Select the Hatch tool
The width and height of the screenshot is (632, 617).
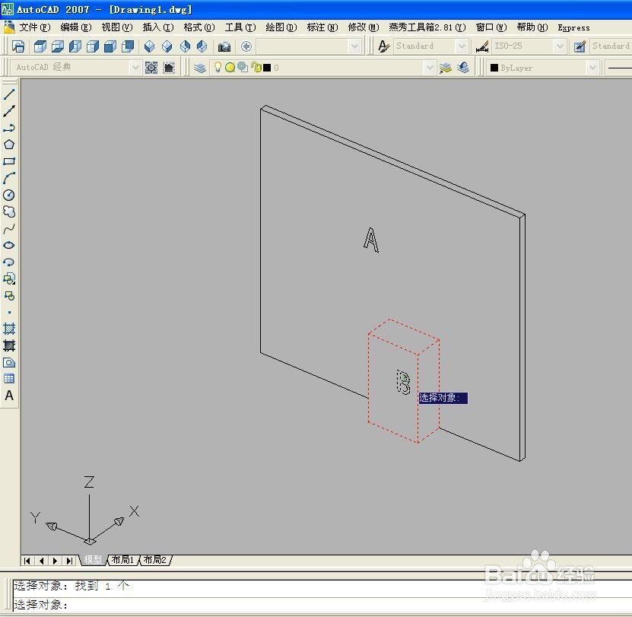[9, 329]
